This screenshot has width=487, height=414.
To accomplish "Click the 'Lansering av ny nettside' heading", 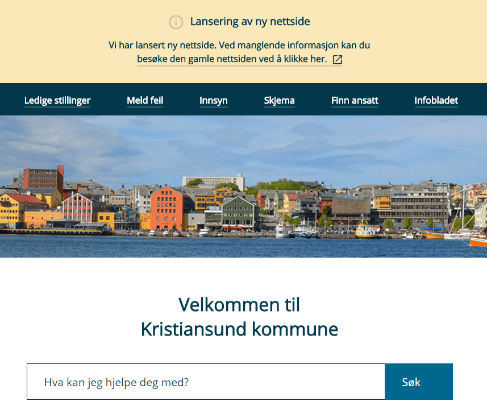I will [250, 22].
